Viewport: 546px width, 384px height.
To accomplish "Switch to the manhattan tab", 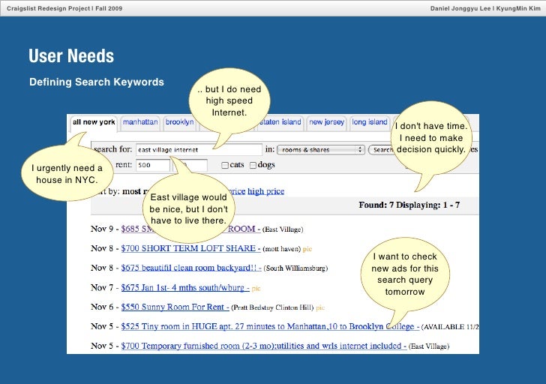I will pyautogui.click(x=140, y=122).
